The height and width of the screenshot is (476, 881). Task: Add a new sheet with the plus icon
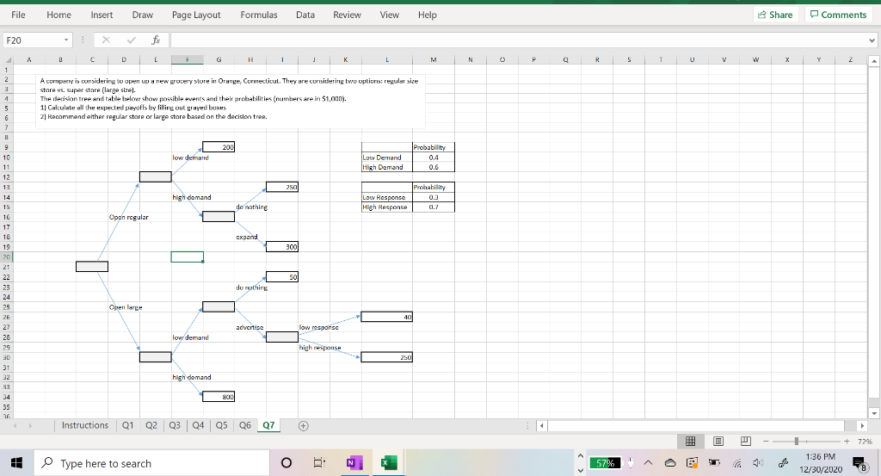(x=304, y=426)
